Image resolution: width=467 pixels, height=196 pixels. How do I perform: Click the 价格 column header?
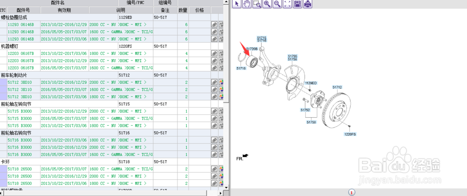pos(199,10)
